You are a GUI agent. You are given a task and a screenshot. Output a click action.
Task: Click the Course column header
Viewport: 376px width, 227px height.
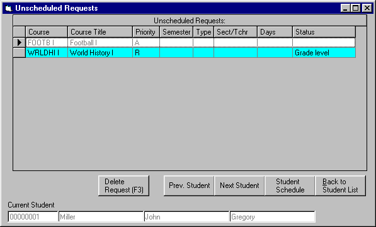[x=47, y=32]
